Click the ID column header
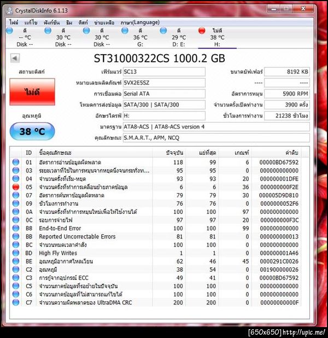Image resolution: width=328 pixels, height=338 pixels. coord(29,153)
